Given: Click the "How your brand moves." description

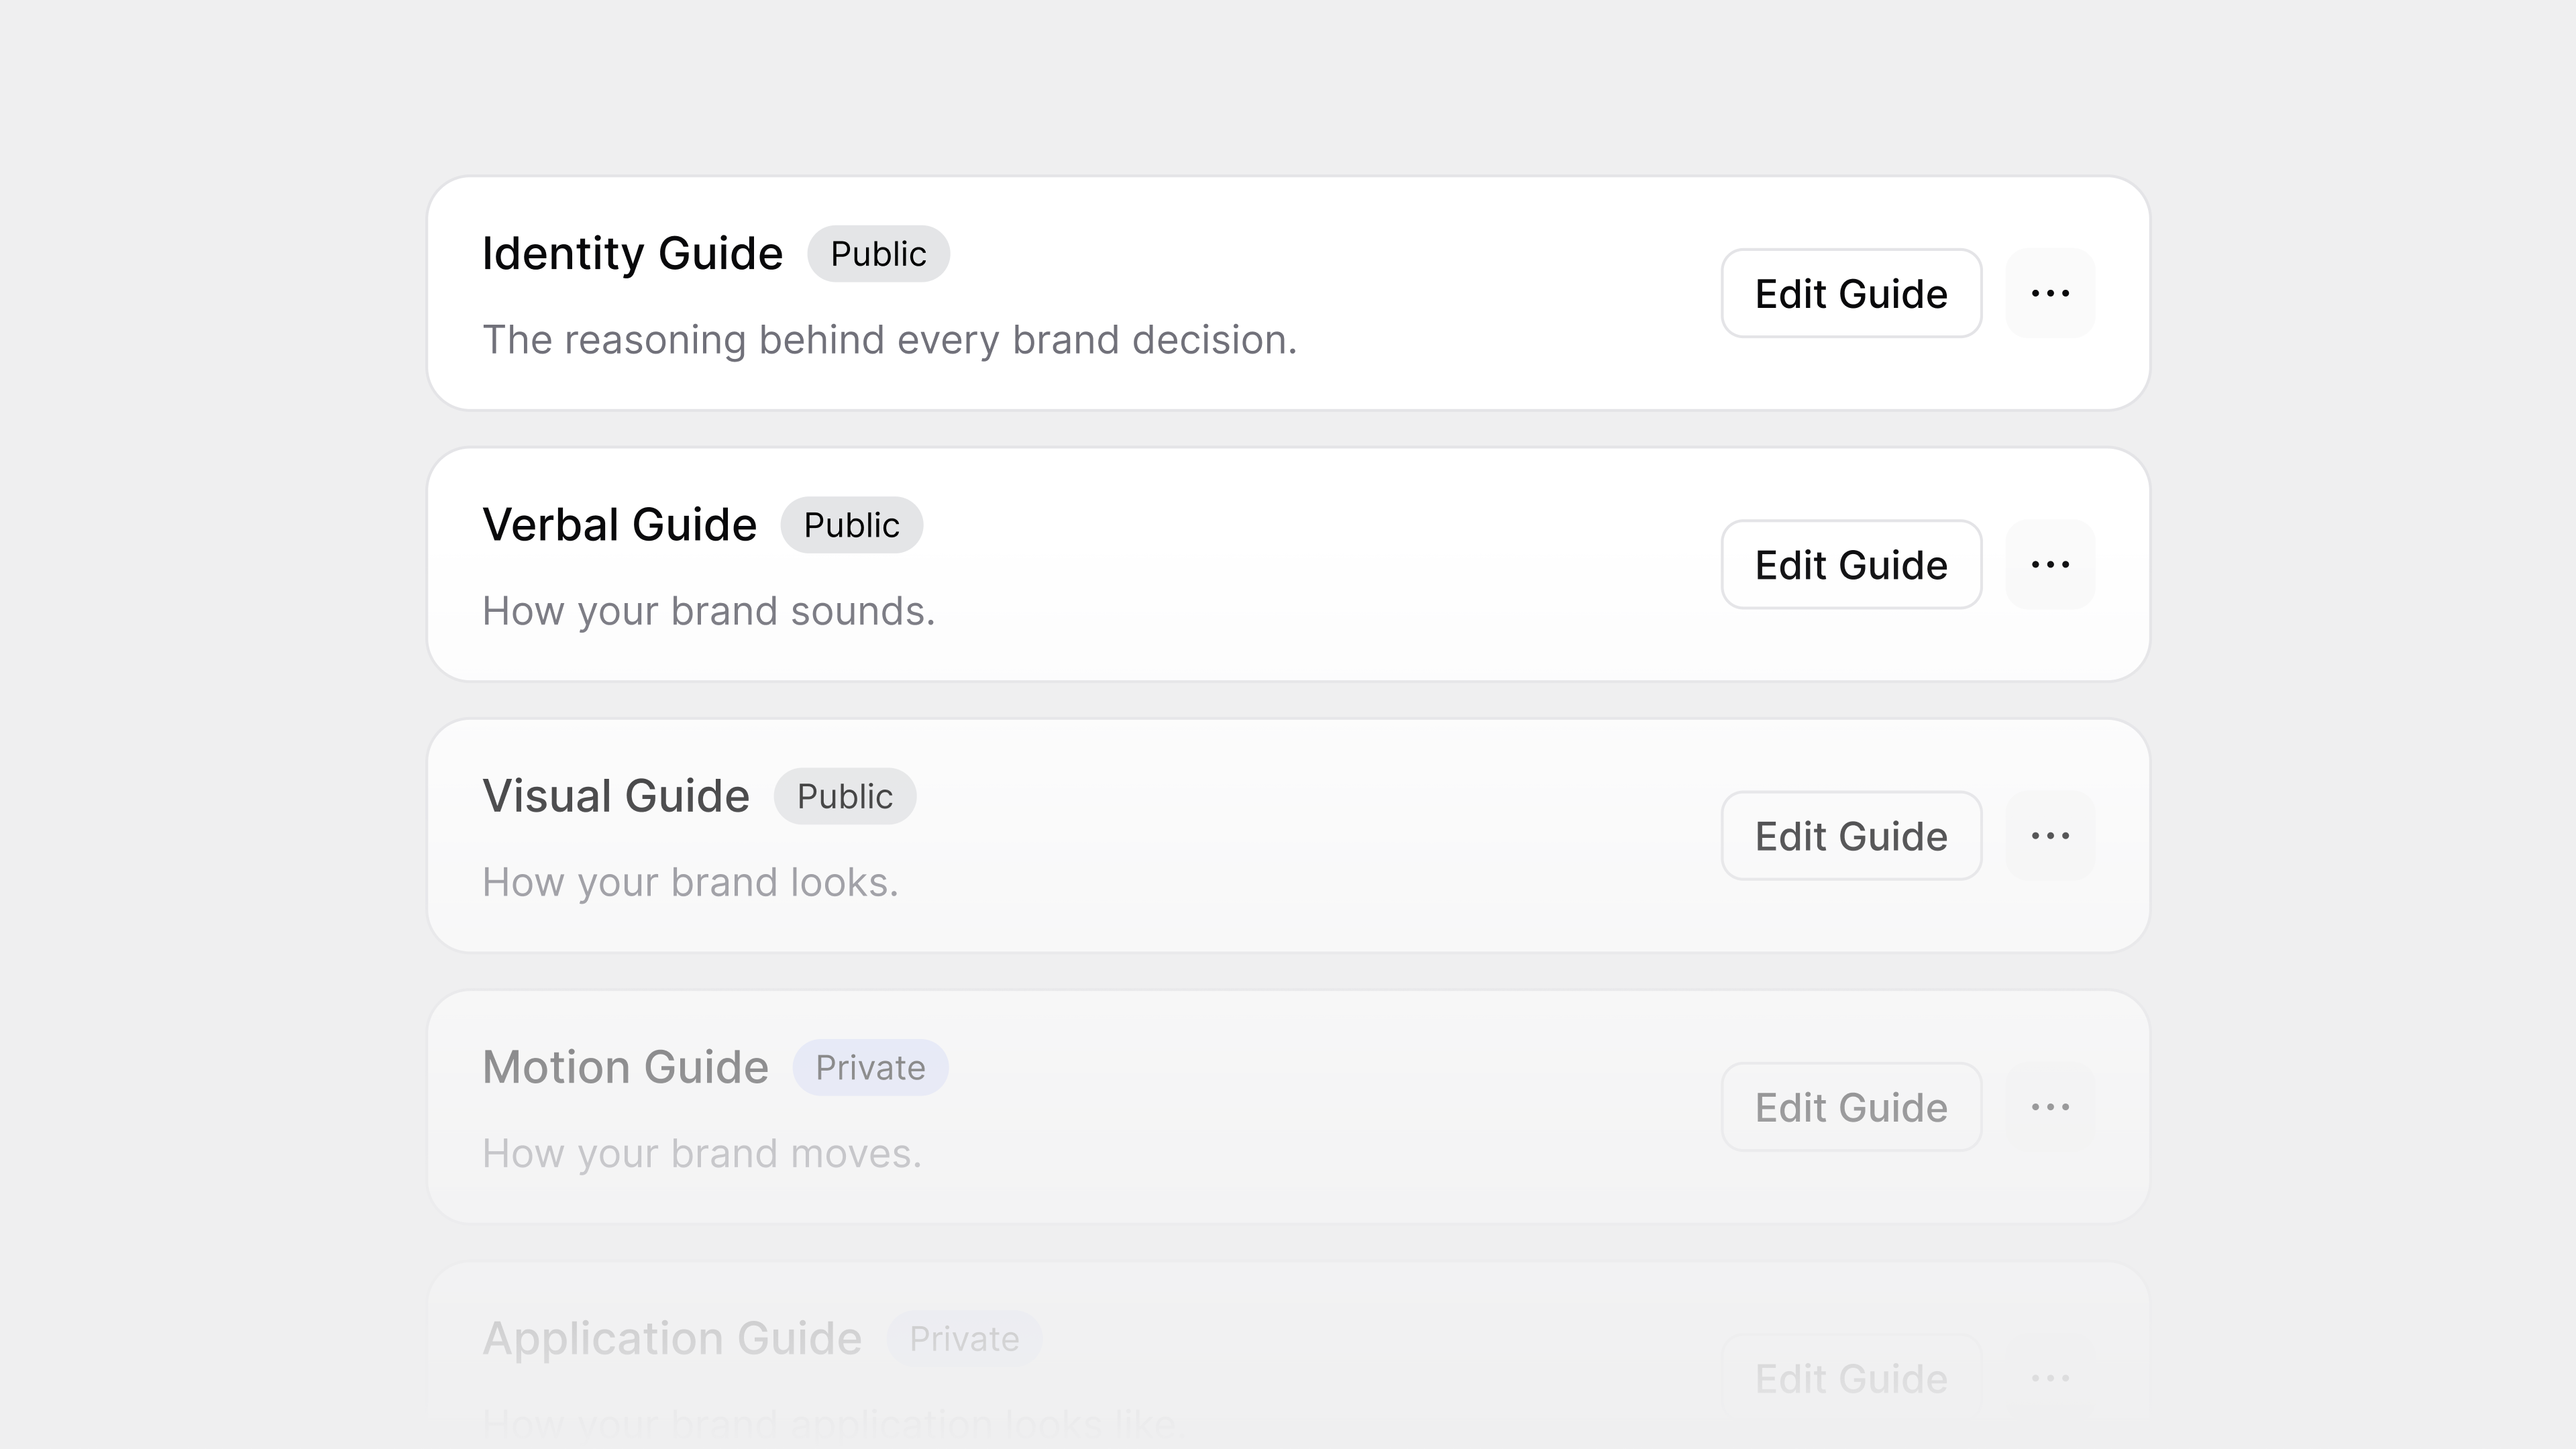Looking at the screenshot, I should 701,1153.
